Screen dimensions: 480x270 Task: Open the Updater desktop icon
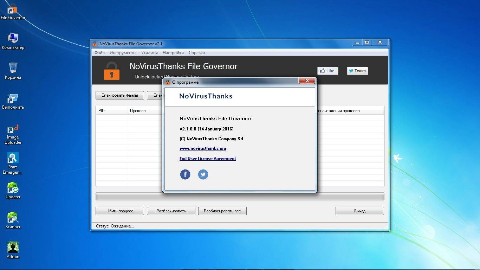[x=13, y=191]
